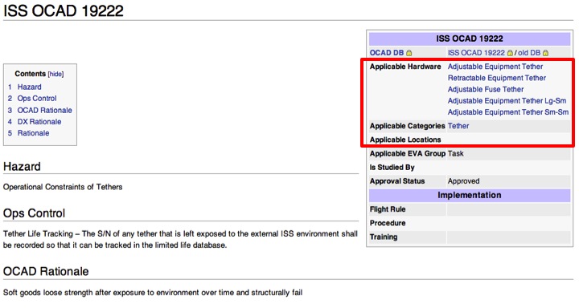Click the Contents box title
The width and height of the screenshot is (579, 308).
30,74
